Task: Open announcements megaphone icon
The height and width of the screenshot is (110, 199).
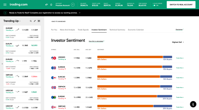Action: 46,5
